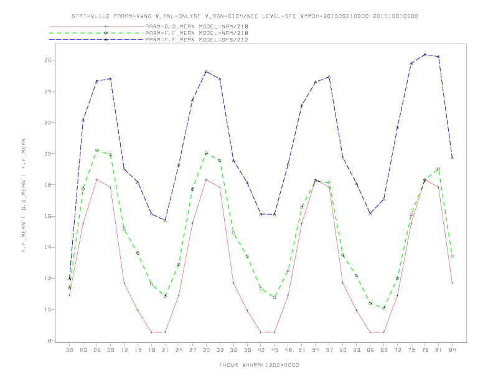The height and width of the screenshot is (381, 493).
Task: Click x-axis tick label 42
Action: pos(261,350)
